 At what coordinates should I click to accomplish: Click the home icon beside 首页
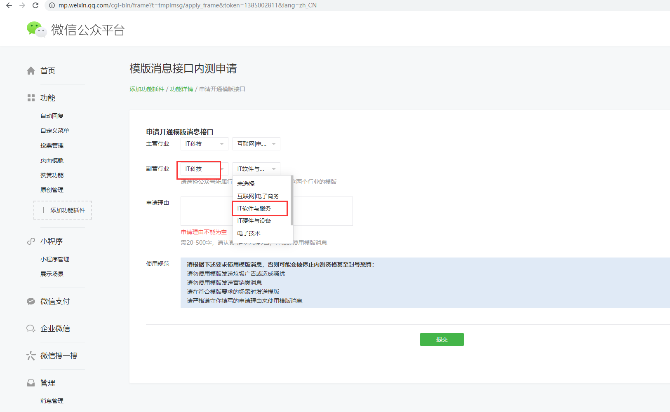[31, 71]
